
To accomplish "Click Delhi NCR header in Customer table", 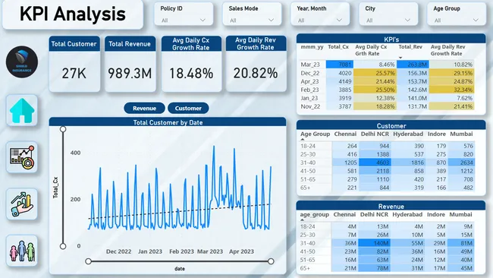I will click(375, 134).
